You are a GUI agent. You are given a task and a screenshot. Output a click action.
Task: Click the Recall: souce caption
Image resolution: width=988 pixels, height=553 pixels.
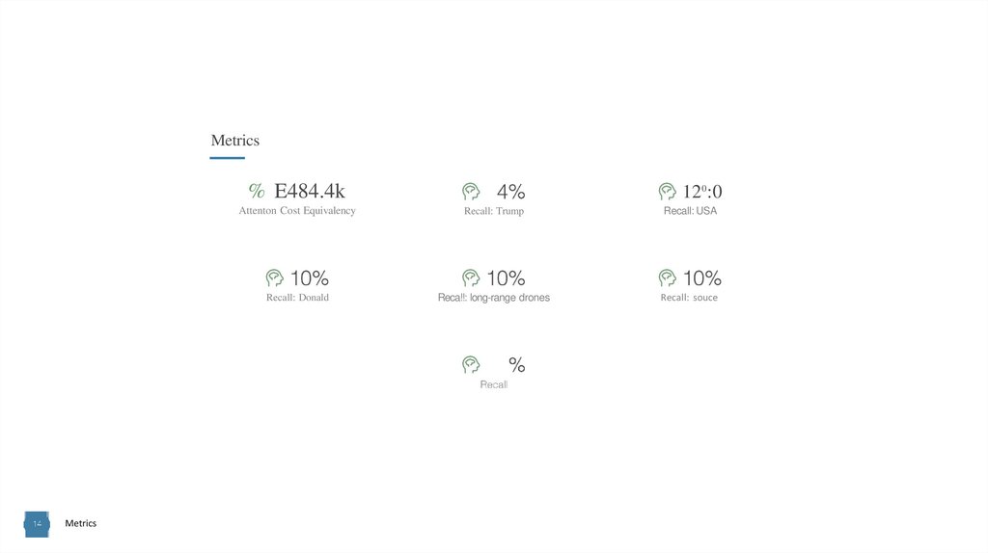tap(689, 298)
